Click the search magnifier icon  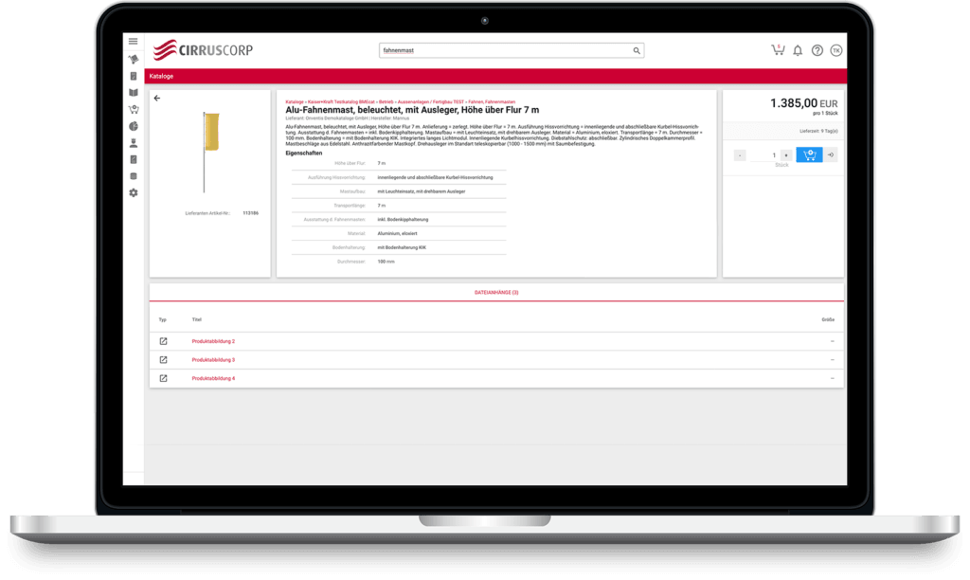pyautogui.click(x=637, y=50)
